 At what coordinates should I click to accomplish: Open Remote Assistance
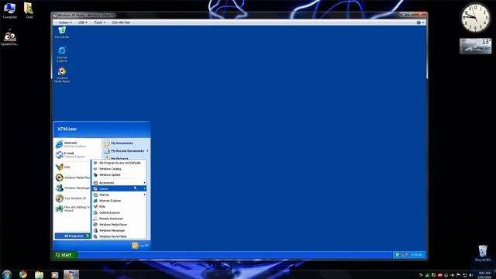(119, 219)
